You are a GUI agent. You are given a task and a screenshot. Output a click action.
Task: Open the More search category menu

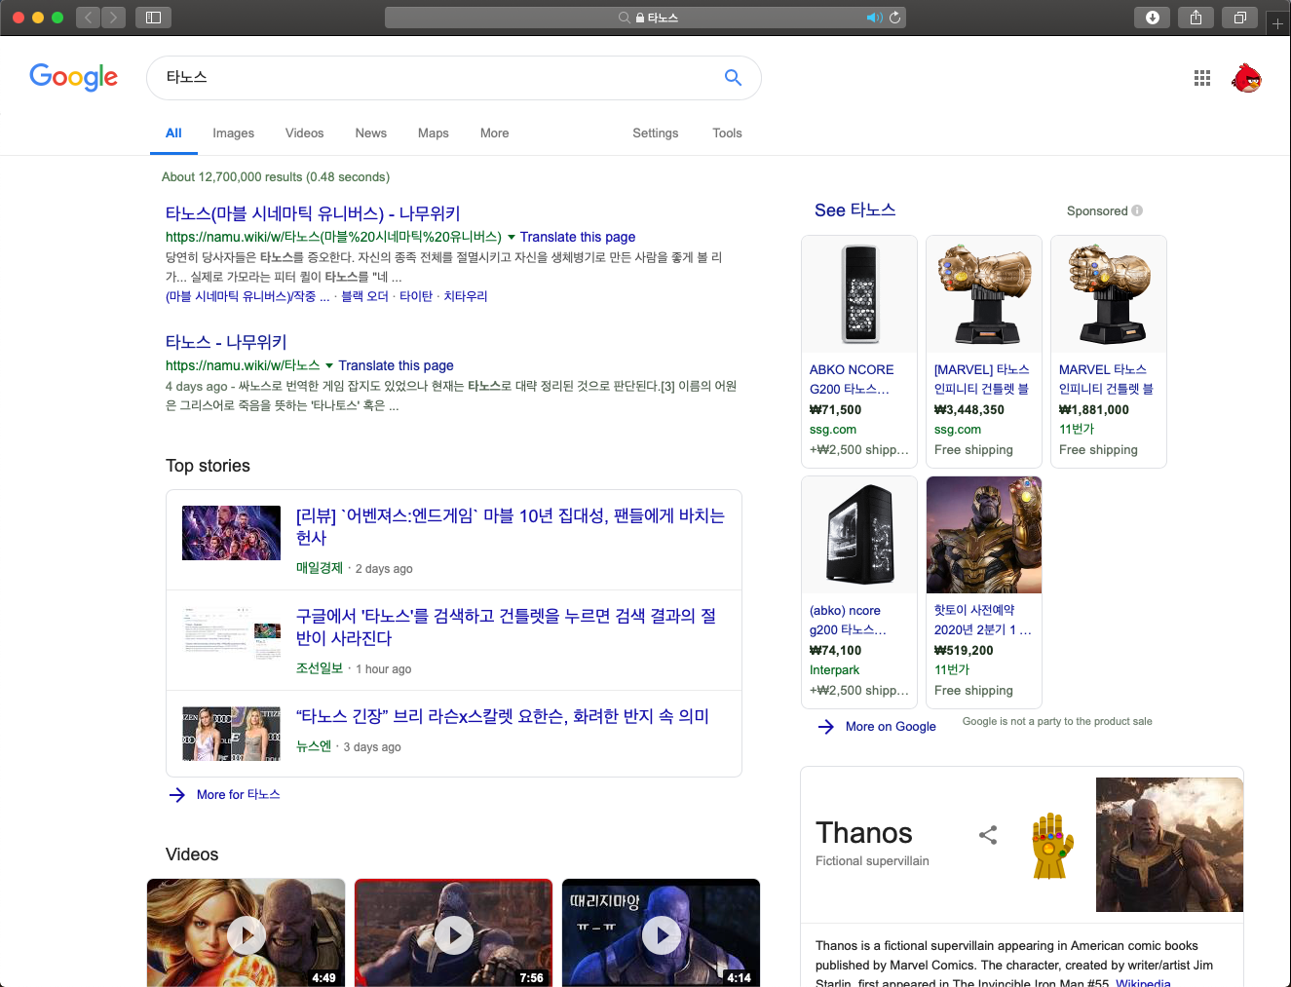494,133
